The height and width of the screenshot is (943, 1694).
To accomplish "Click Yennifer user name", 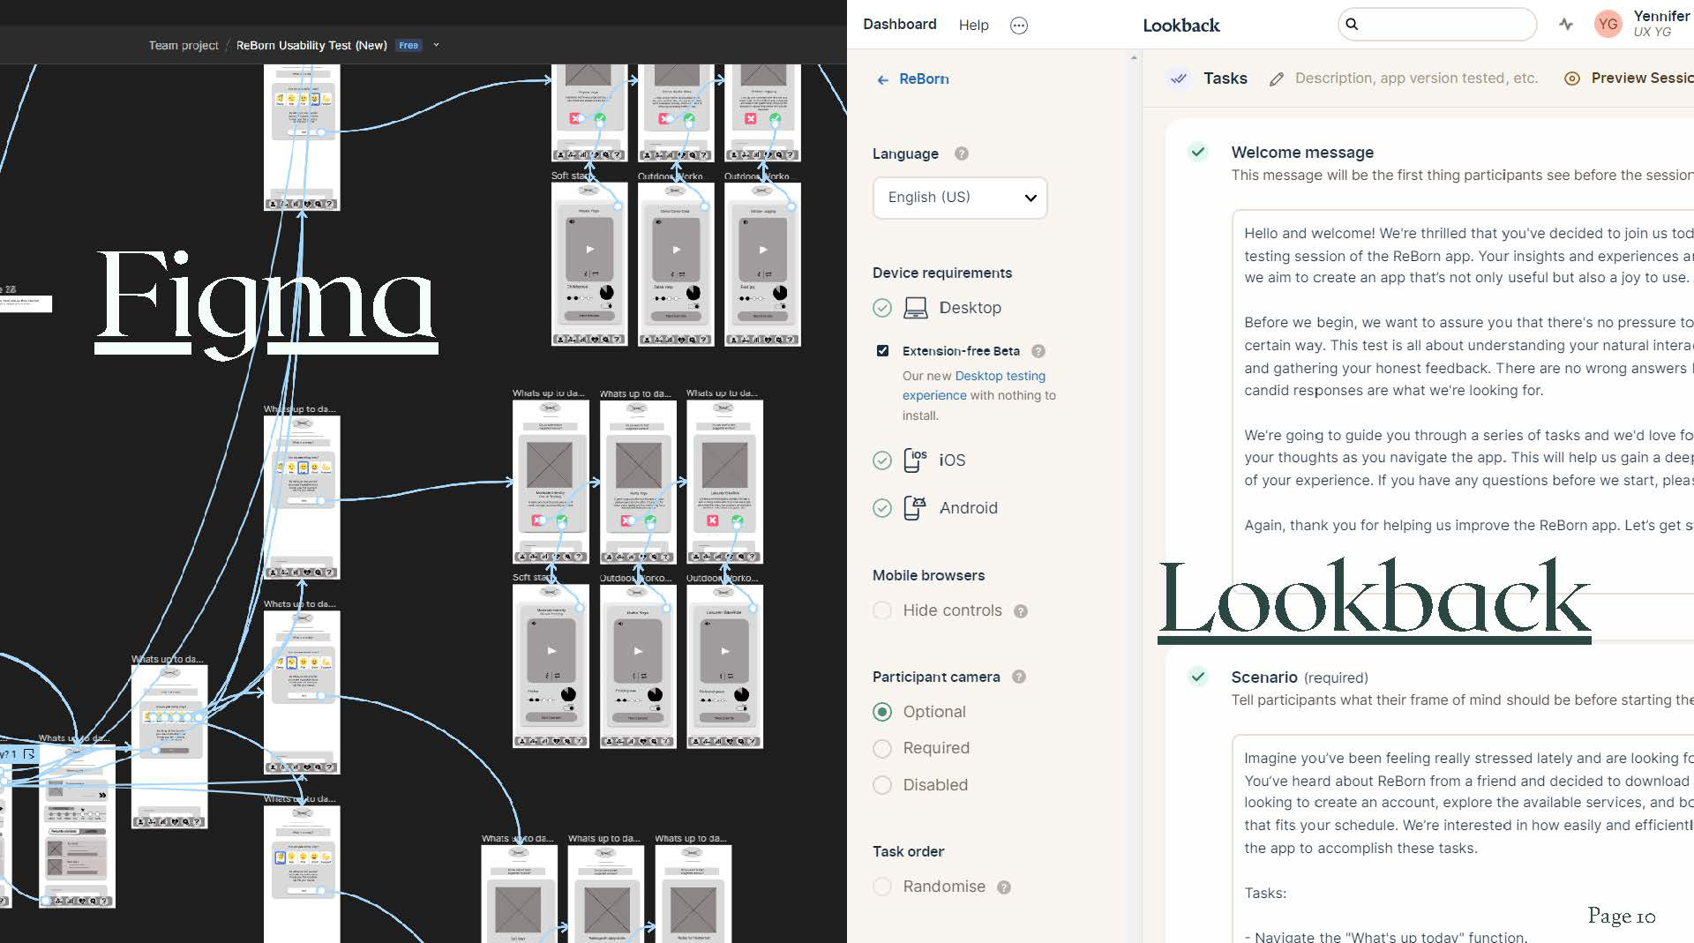I will point(1661,16).
